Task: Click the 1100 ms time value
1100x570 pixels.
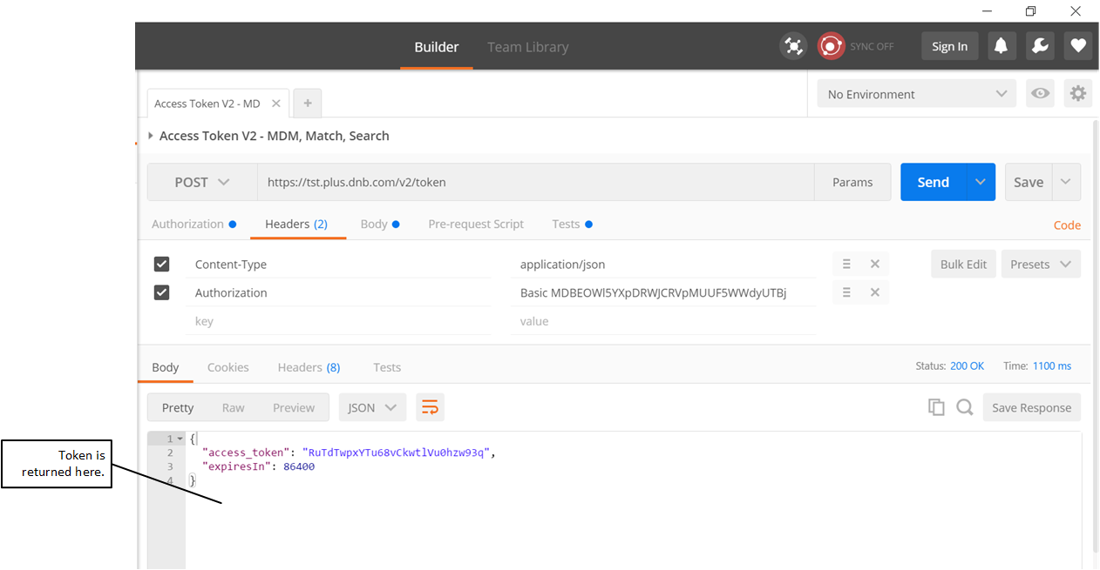Action: coord(1052,366)
